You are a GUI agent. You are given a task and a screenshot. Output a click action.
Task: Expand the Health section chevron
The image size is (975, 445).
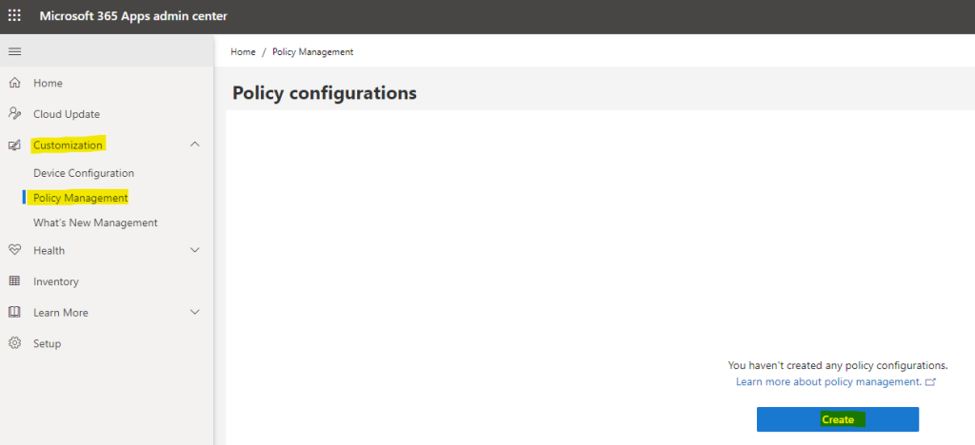[194, 250]
